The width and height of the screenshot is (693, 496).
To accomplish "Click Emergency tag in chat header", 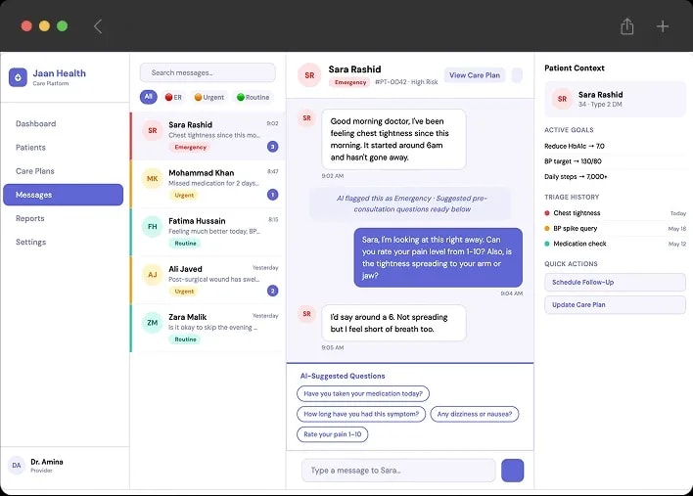I will (350, 82).
